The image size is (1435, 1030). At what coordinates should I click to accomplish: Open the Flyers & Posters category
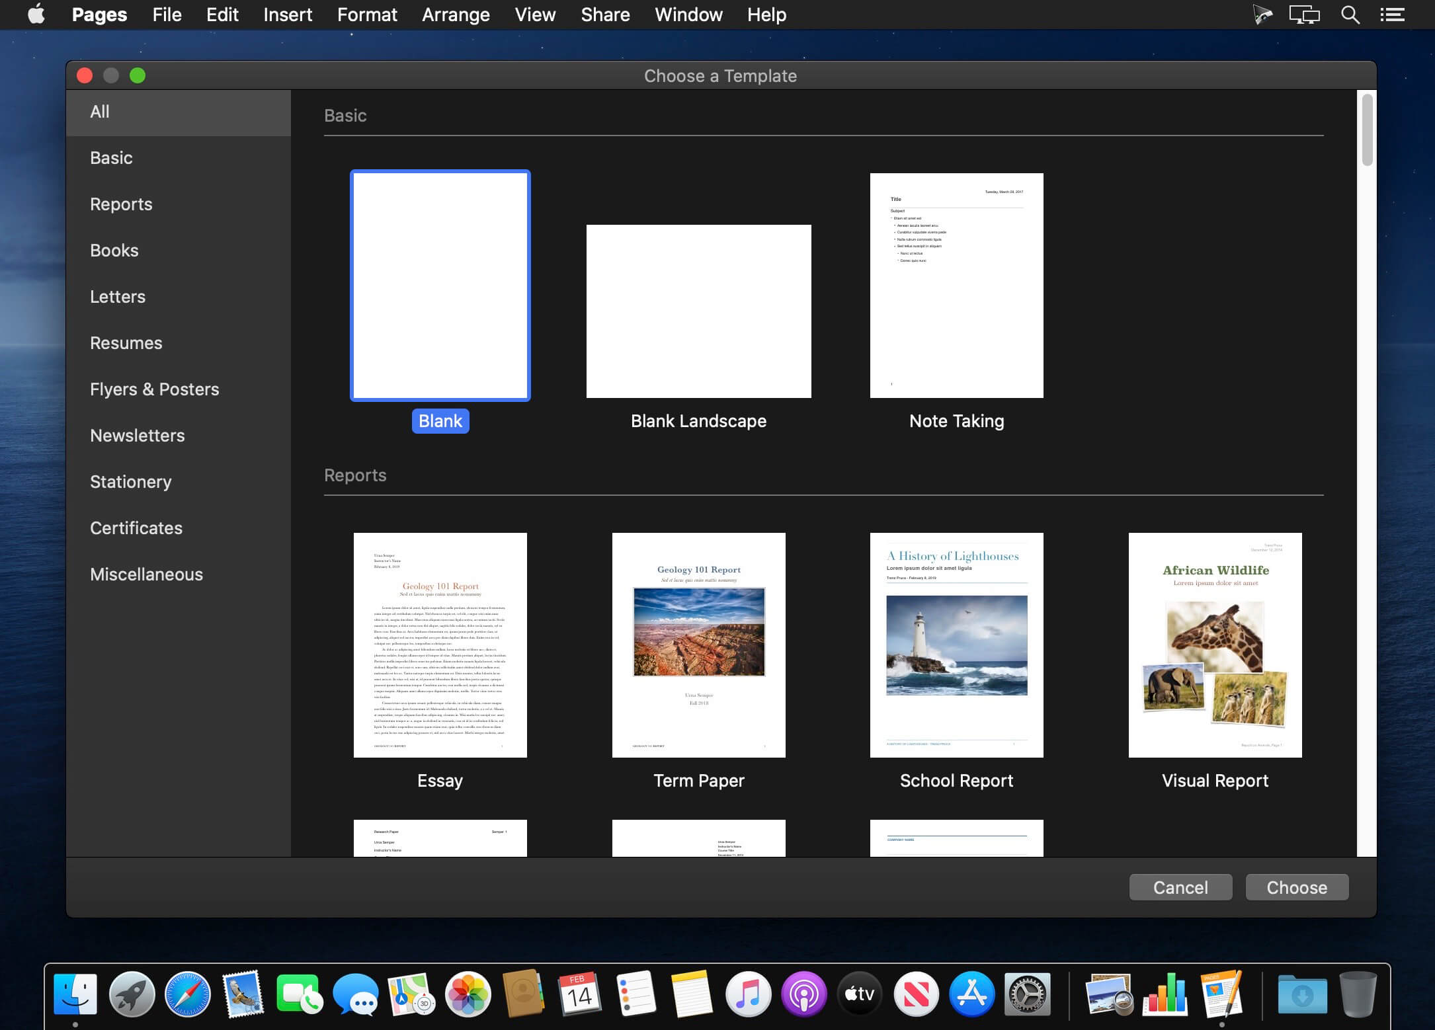click(153, 389)
